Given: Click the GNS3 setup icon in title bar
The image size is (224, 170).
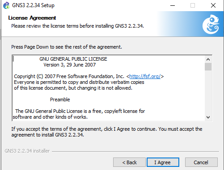Looking at the screenshot, I should (x=6, y=5).
